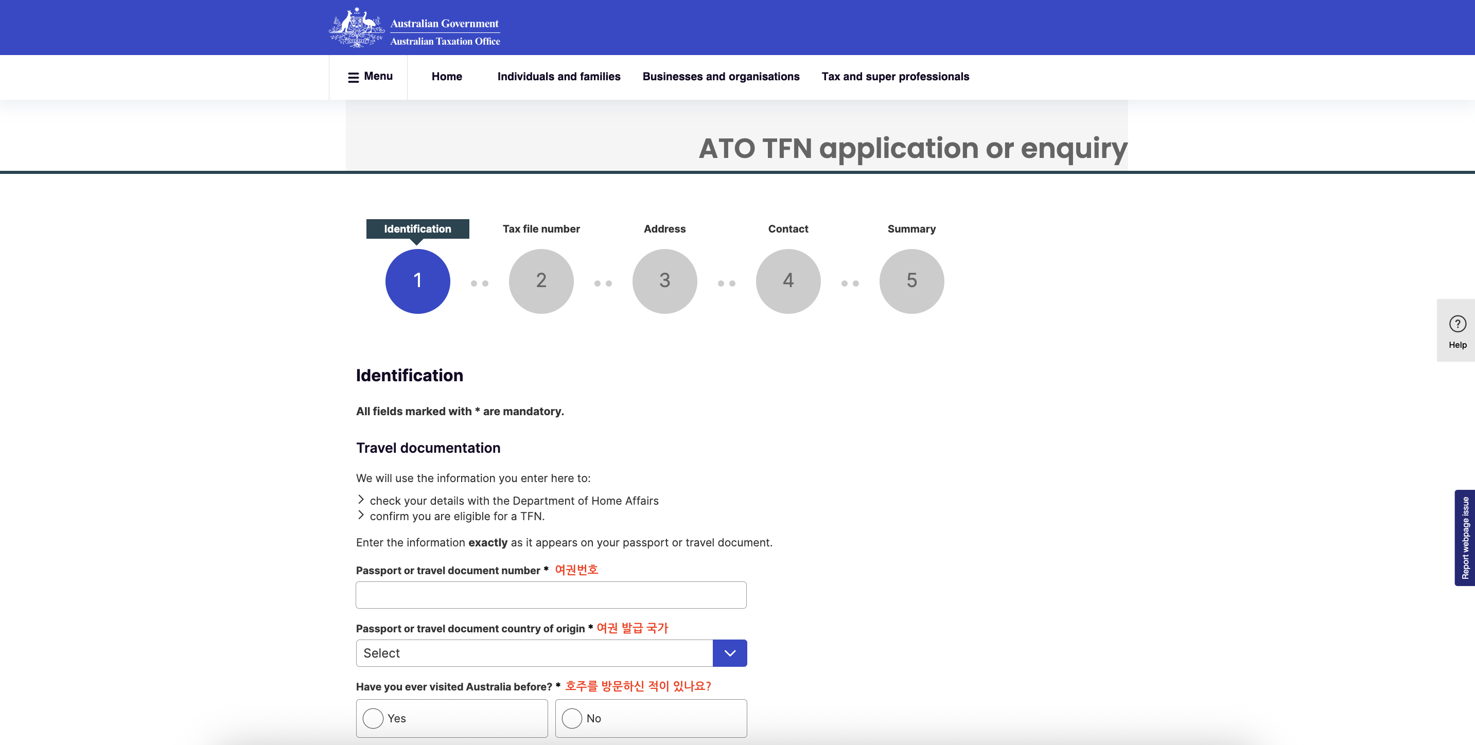This screenshot has width=1475, height=745.
Task: Click step 1 circle in progress tracker
Action: (417, 280)
